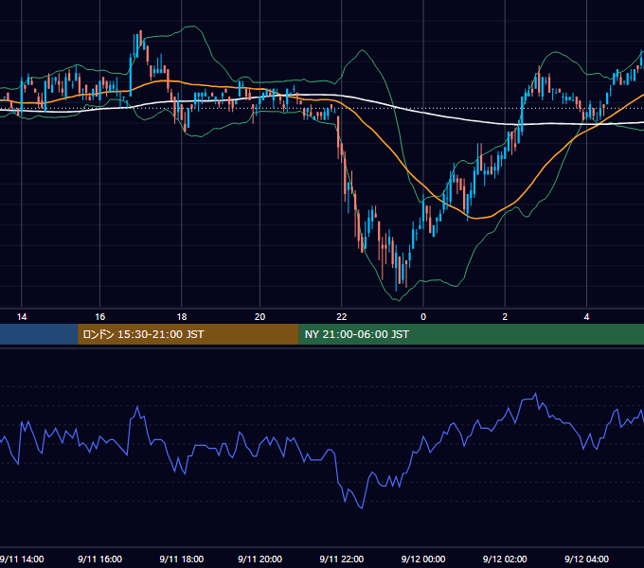The height and width of the screenshot is (568, 644).
Task: Click the blue session bar left of ロンドン
Action: [39, 334]
